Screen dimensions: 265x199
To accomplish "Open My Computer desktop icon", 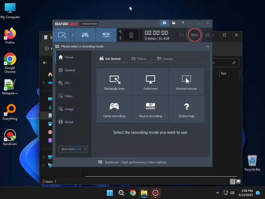I will 10,11.
